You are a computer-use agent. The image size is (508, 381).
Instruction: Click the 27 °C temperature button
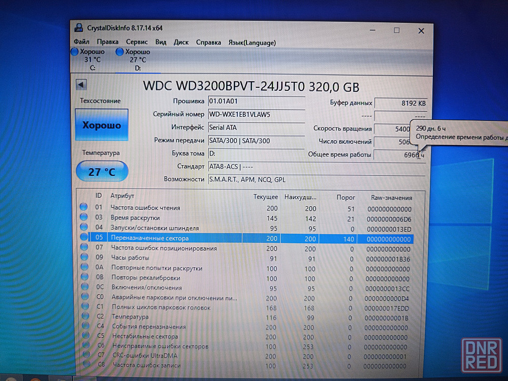click(102, 172)
